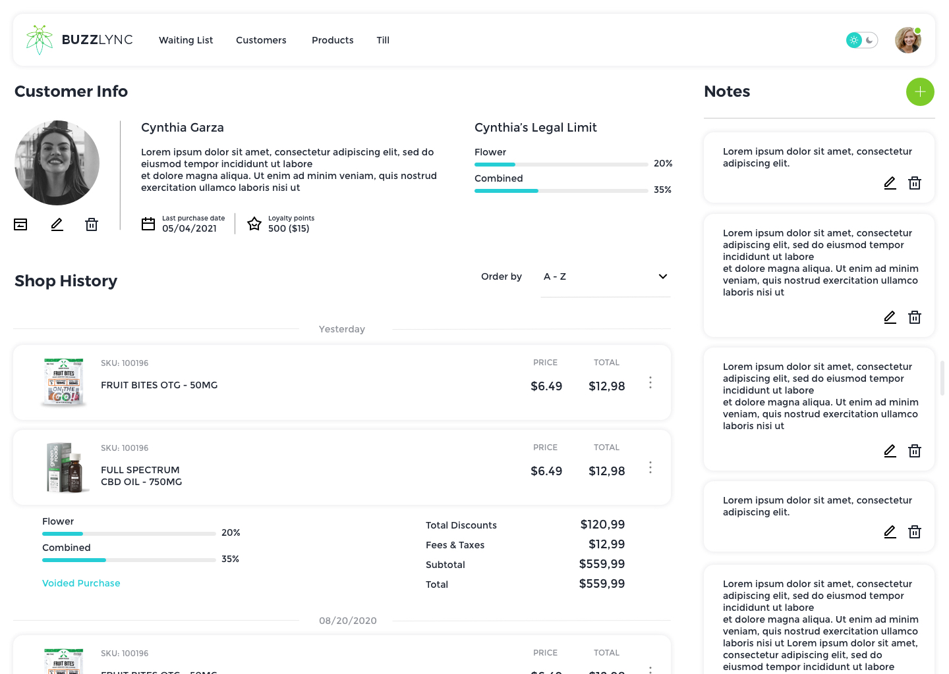Image resolution: width=949 pixels, height=674 pixels.
Task: Click the Voided Purchase link
Action: click(81, 583)
